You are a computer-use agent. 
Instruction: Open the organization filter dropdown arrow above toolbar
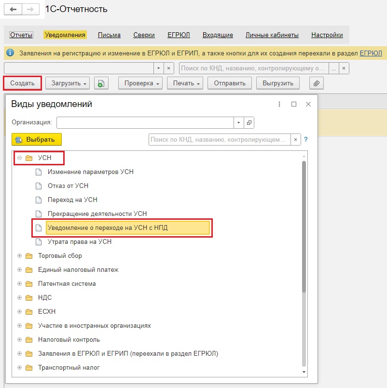coord(159,68)
